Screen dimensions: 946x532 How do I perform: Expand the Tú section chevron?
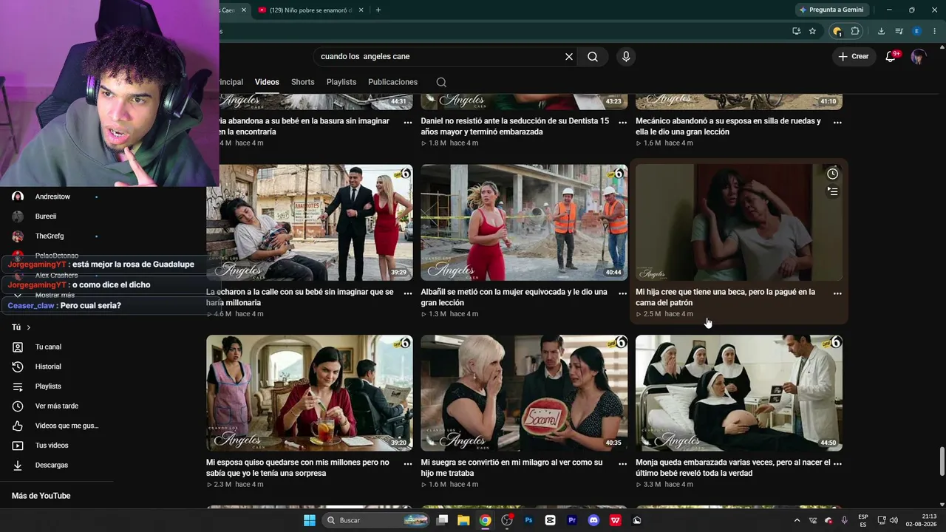29,327
